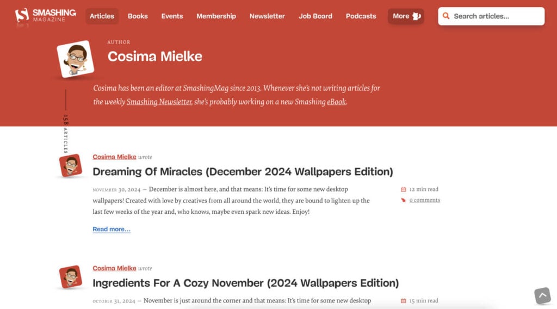Image resolution: width=557 pixels, height=309 pixels.
Task: Open the Podcasts page
Action: tap(361, 16)
